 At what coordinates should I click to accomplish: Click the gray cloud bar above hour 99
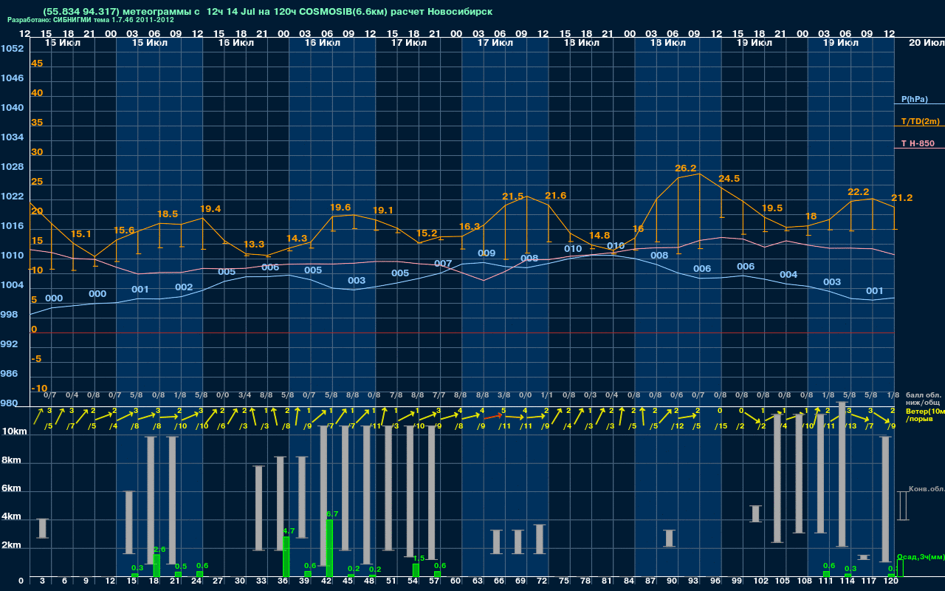(755, 513)
